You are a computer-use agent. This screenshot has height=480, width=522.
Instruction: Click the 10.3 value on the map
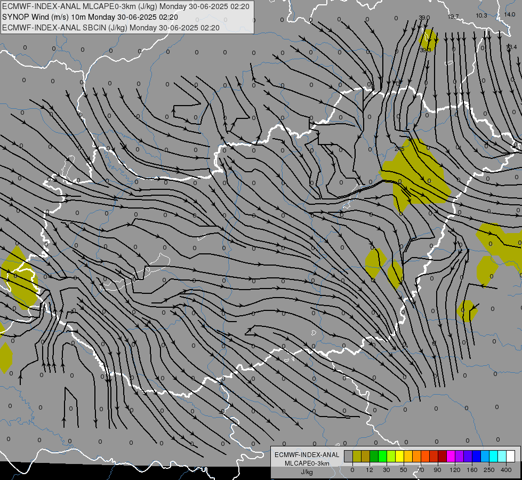(481, 15)
